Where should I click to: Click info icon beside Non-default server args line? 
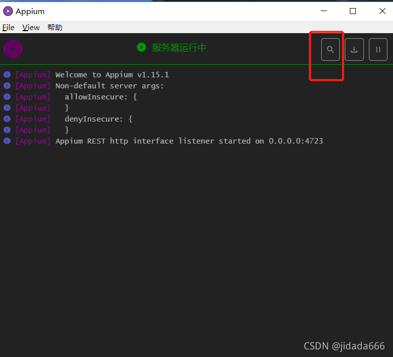pos(7,86)
